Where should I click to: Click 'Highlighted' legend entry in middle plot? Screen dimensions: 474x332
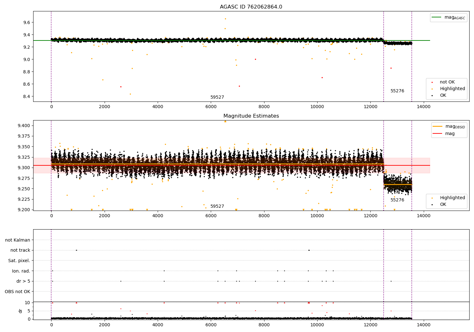tap(448, 198)
